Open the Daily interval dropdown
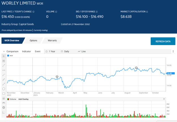 pos(65,52)
